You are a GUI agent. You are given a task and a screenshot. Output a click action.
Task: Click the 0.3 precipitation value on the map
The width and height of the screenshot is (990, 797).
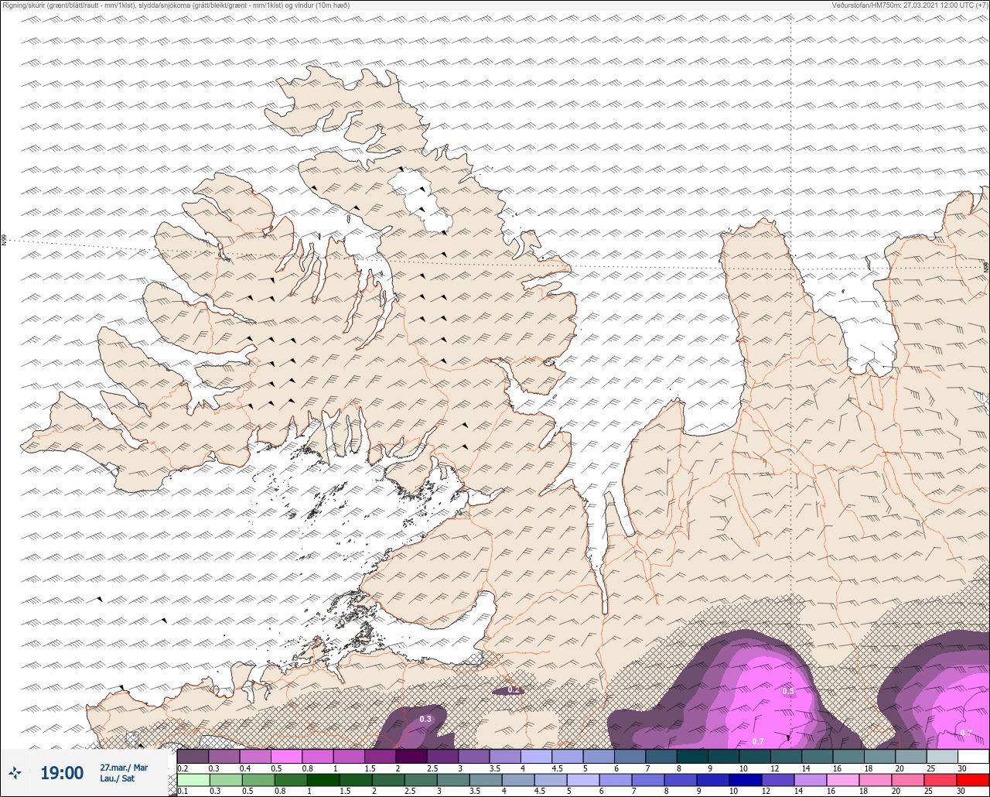pyautogui.click(x=425, y=720)
